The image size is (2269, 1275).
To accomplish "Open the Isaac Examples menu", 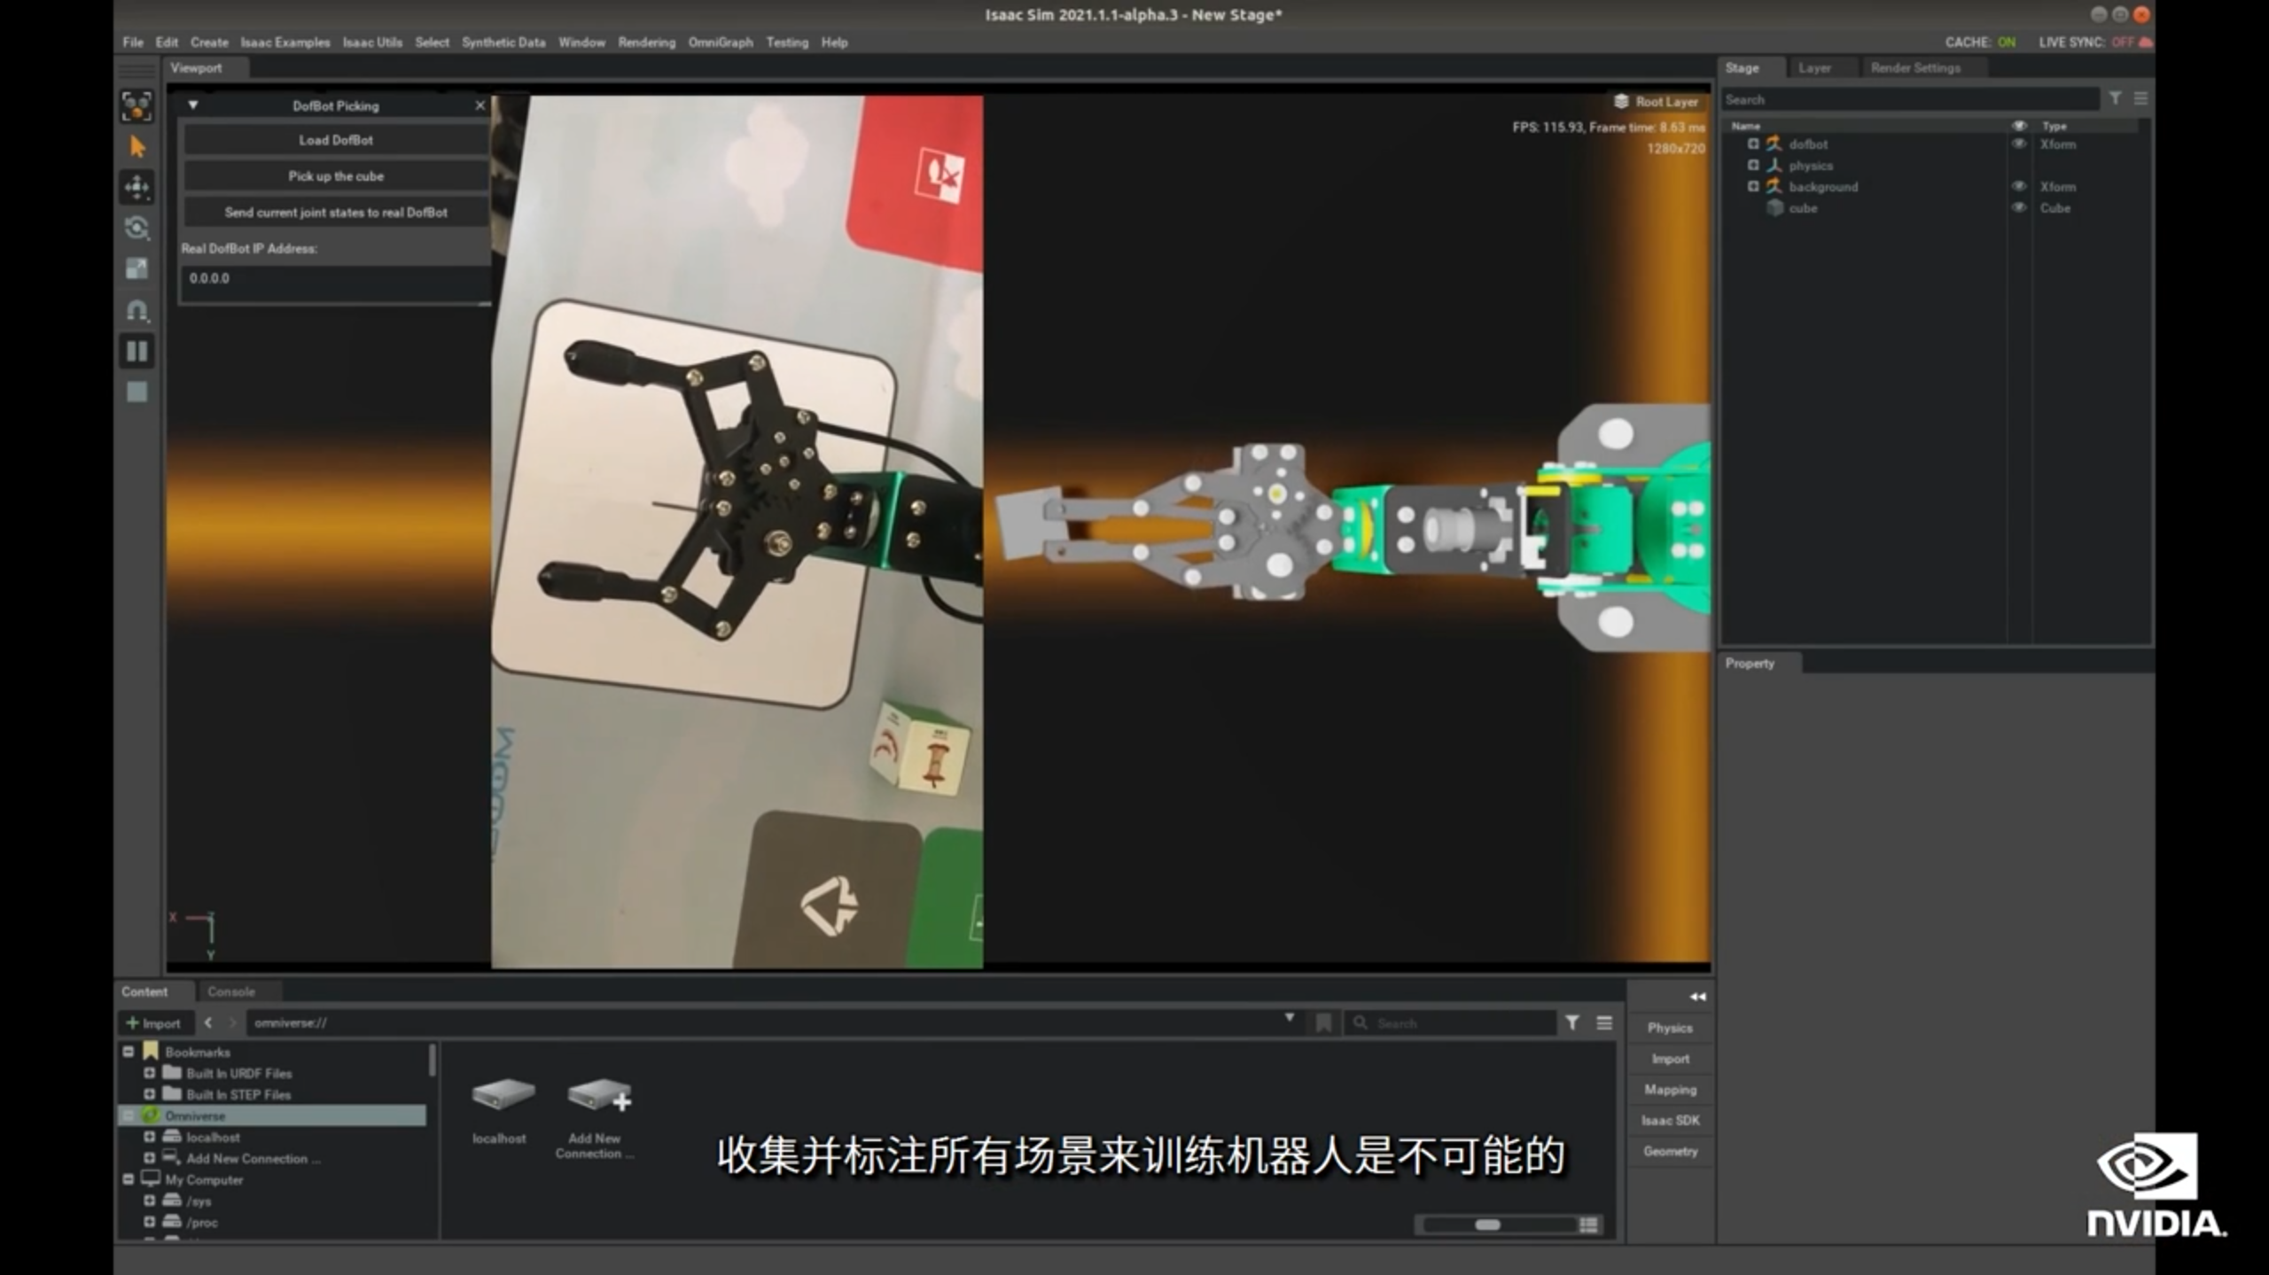I will click(x=285, y=43).
